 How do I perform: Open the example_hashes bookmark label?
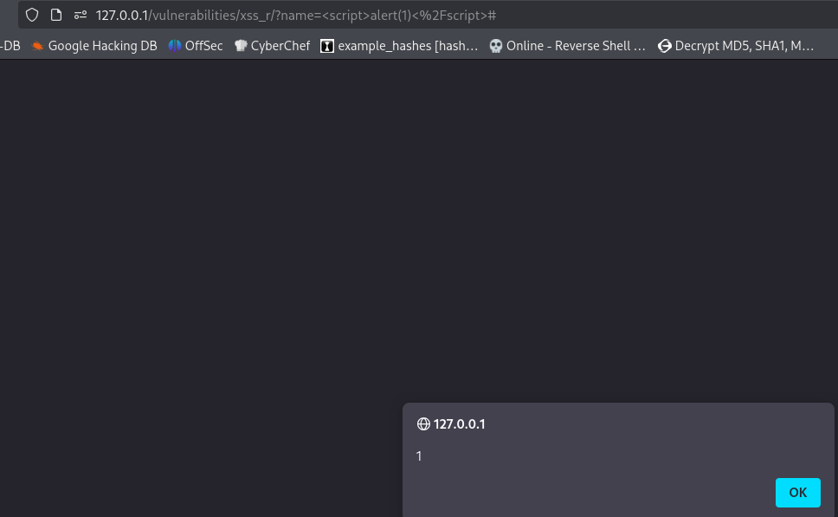click(x=408, y=46)
